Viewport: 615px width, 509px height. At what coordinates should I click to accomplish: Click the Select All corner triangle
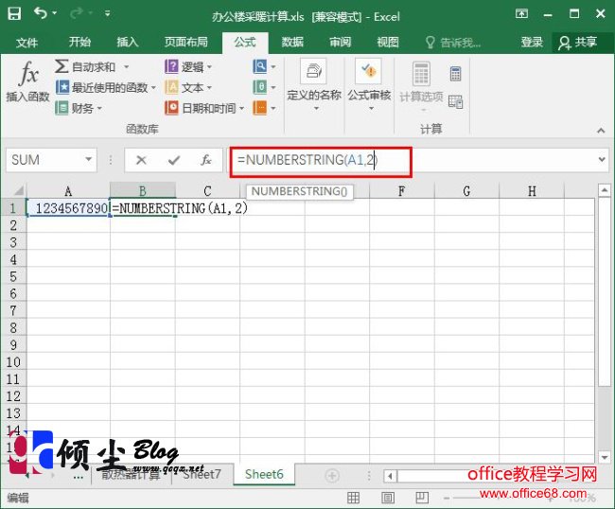17,191
